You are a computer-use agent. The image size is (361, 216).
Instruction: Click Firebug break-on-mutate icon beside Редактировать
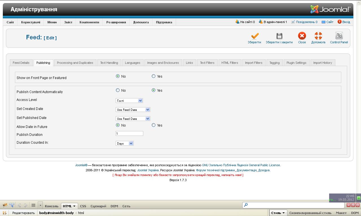click(x=5, y=213)
